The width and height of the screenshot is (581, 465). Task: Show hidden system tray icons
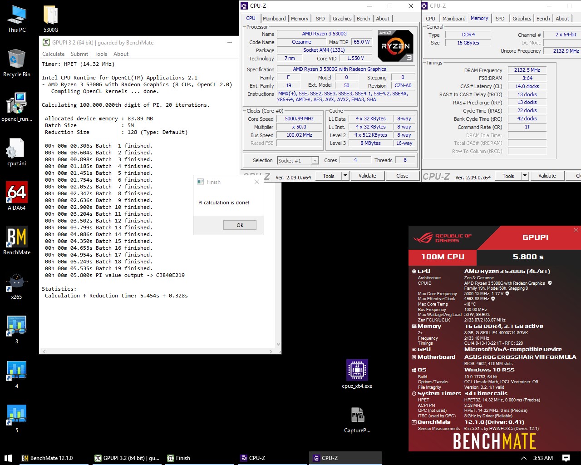[x=523, y=458]
